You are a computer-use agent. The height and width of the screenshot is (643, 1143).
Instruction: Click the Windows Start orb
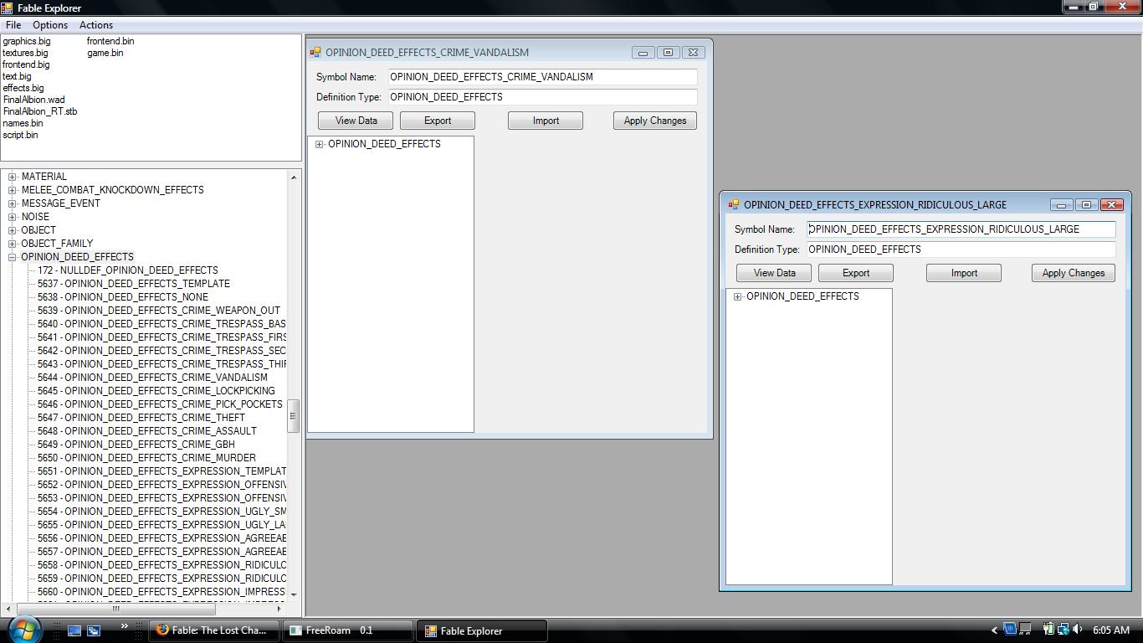(23, 630)
